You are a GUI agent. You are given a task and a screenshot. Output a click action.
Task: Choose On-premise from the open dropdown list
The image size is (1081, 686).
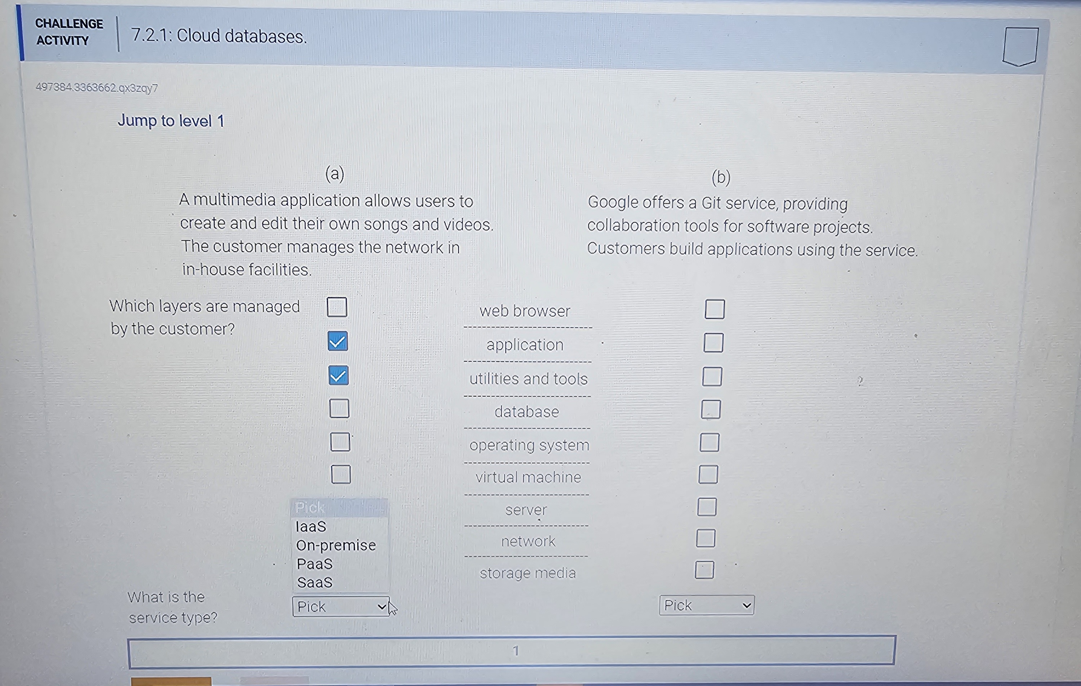[340, 545]
